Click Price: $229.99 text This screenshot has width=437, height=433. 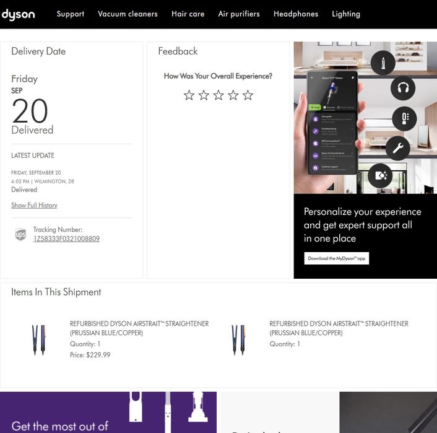[x=90, y=355]
